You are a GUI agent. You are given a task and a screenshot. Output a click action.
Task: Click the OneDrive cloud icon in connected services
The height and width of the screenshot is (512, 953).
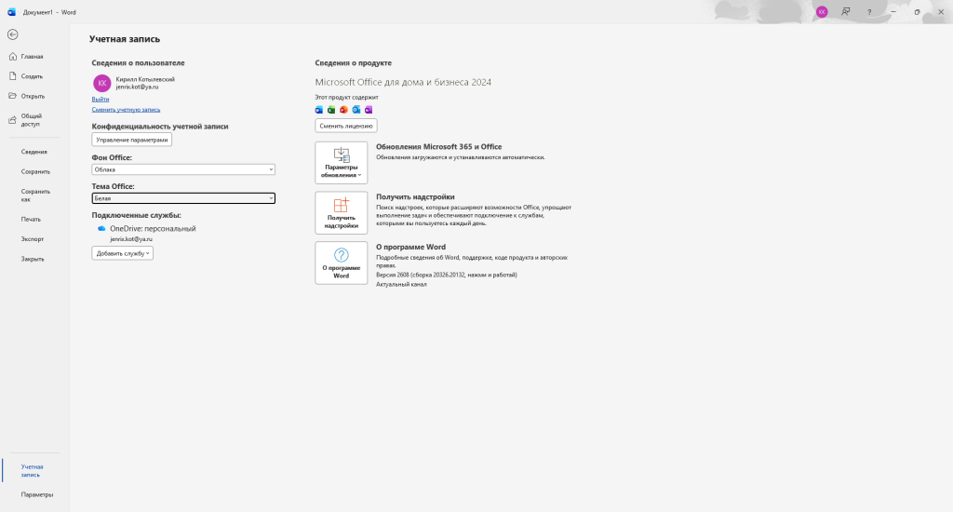pos(101,229)
